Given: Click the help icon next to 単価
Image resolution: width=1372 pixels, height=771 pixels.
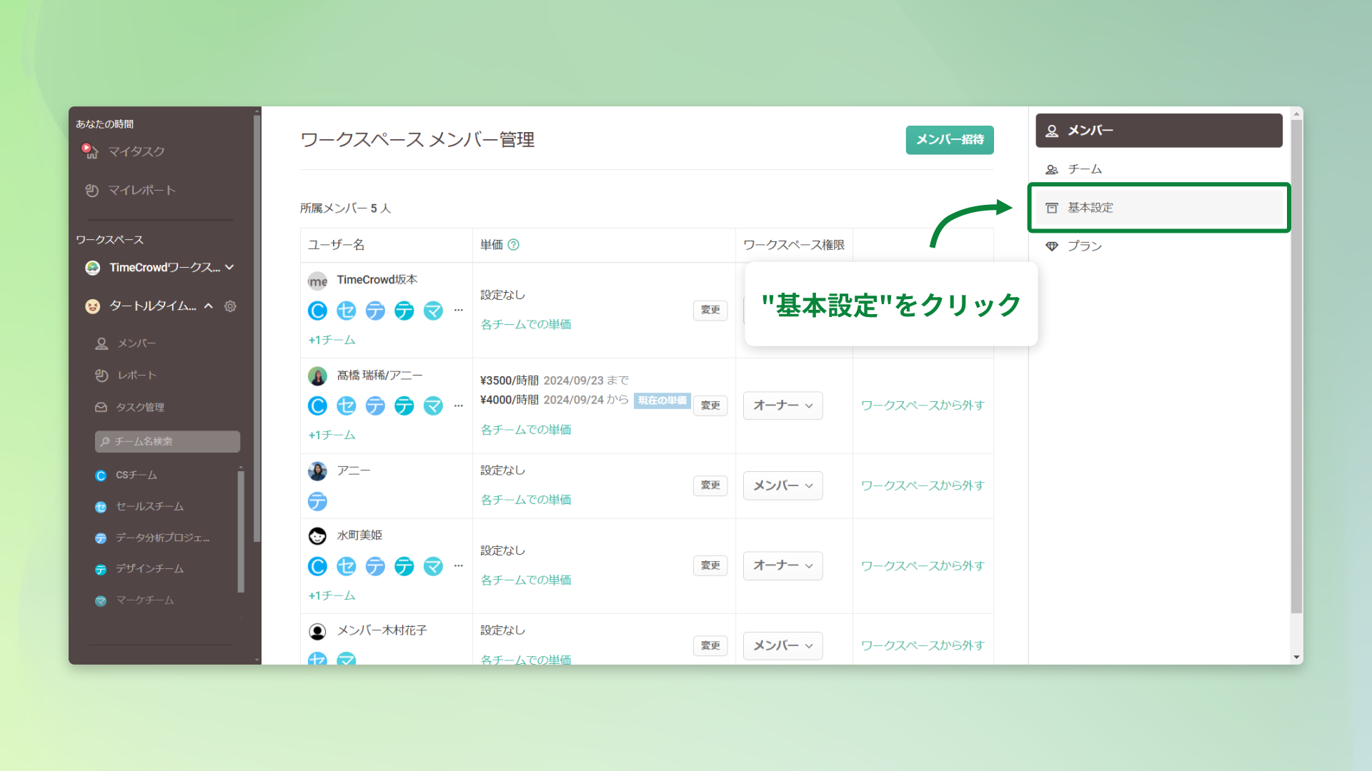Looking at the screenshot, I should click(513, 245).
